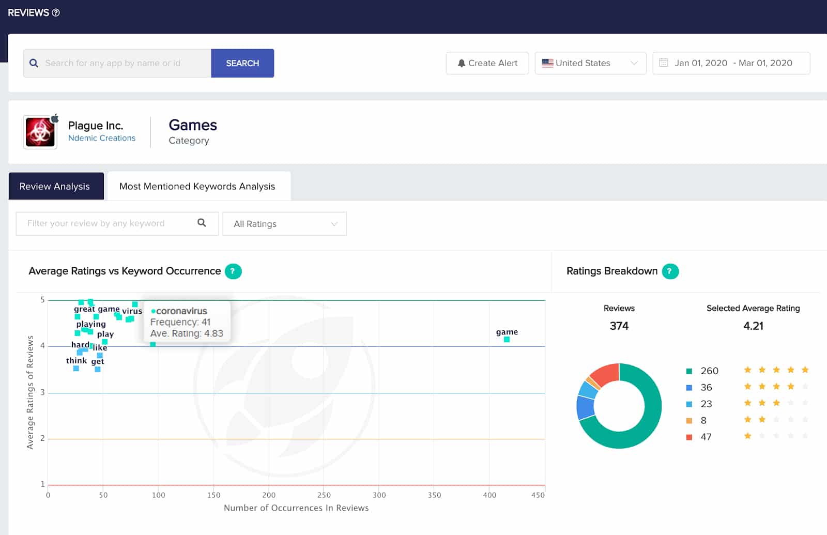Click the 'great game' keyword label

click(97, 309)
